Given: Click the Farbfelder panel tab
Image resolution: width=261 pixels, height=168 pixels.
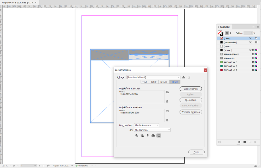Looking at the screenshot, I should [225, 27].
